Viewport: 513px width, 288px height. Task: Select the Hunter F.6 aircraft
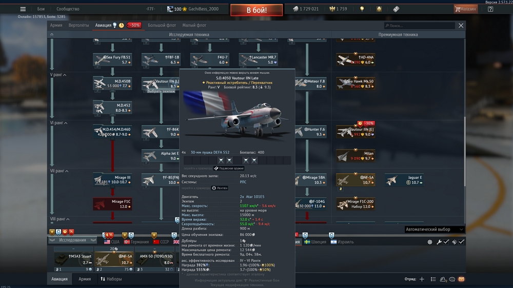311,132
